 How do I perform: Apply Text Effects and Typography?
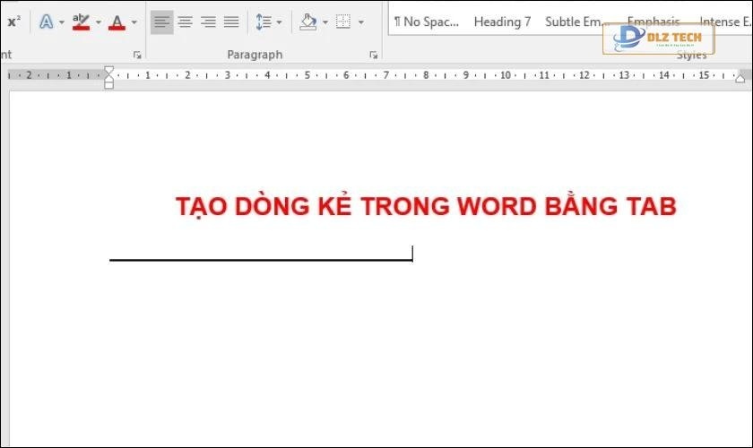(x=46, y=22)
